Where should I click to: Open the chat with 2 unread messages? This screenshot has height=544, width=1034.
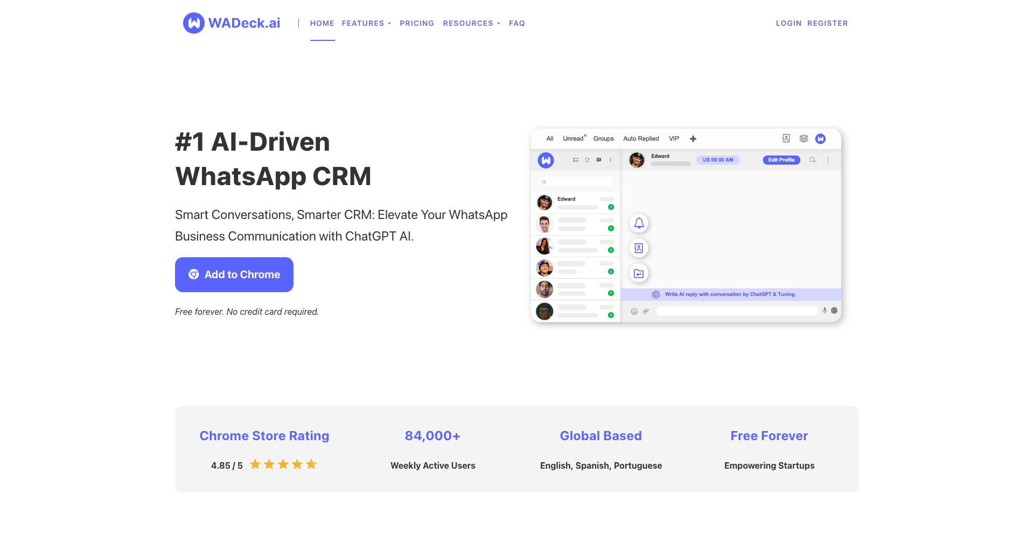tap(576, 267)
